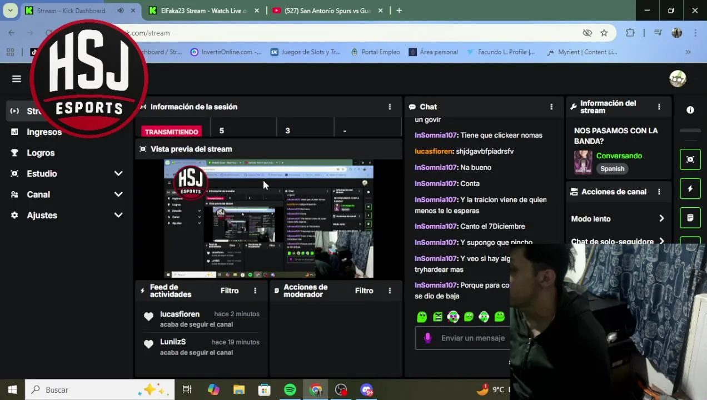Open Acciones de canal panel options
Viewport: 707px width, 400px height.
(659, 192)
